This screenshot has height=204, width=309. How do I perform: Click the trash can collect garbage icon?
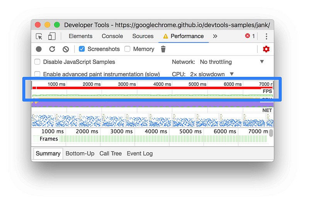163,49
